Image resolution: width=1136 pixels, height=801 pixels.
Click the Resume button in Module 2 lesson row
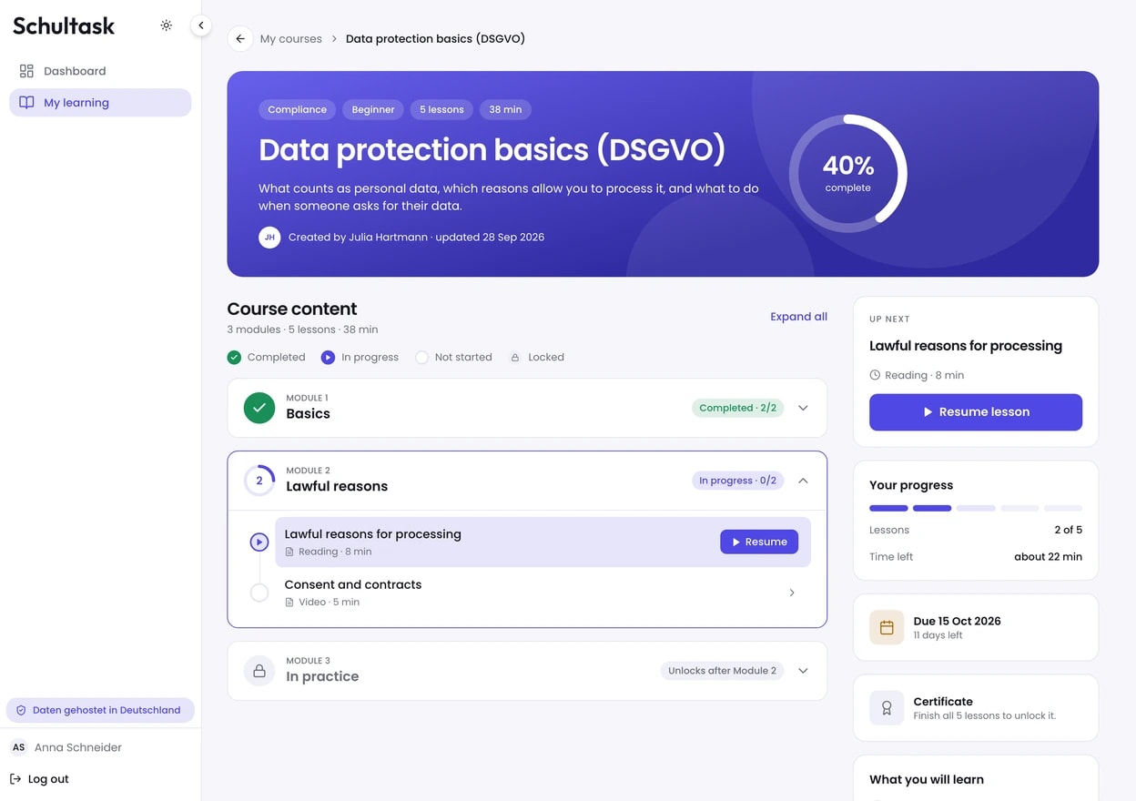tap(759, 542)
